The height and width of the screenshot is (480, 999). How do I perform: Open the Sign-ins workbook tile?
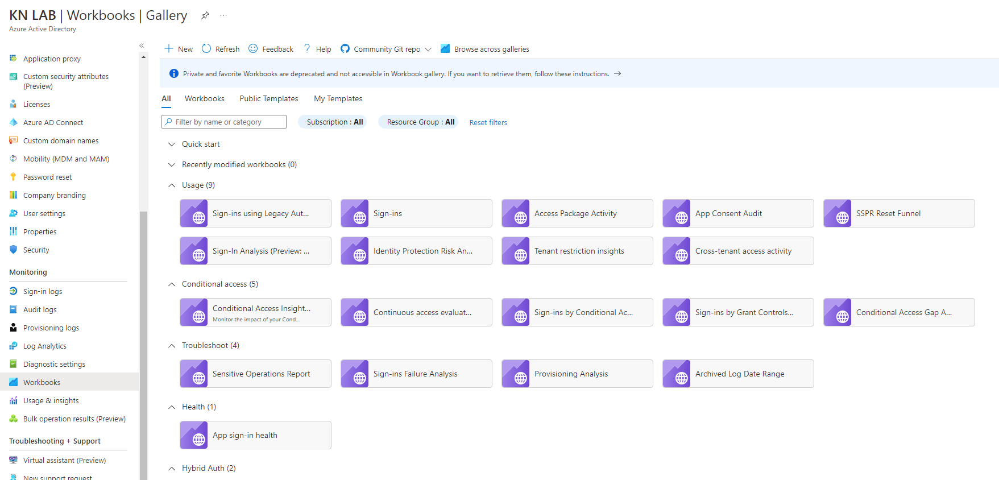tap(416, 213)
